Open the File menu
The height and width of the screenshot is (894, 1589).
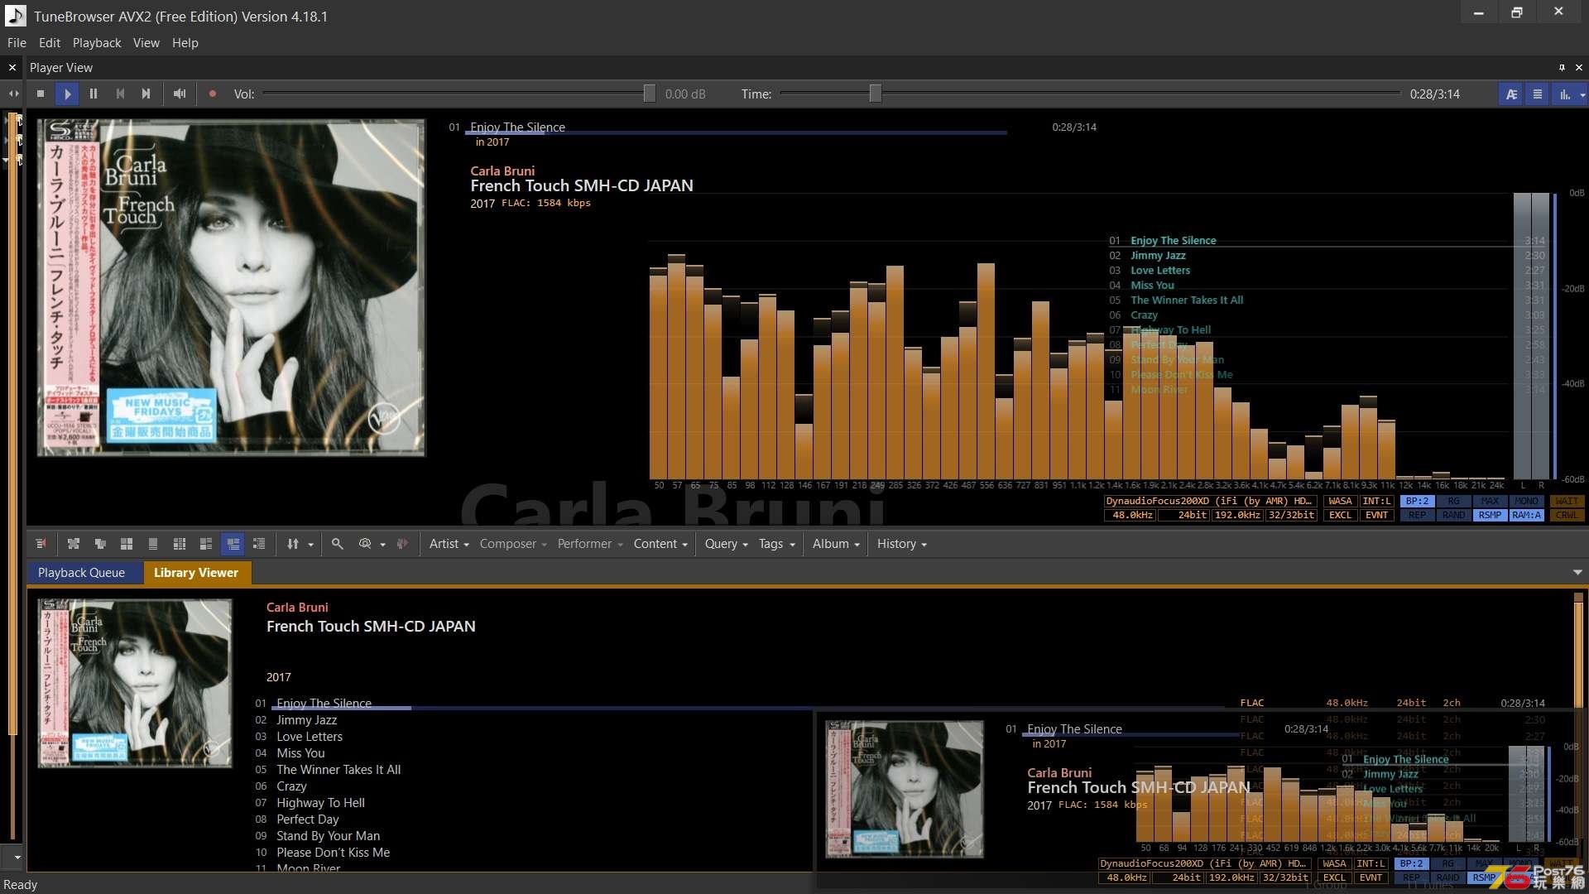[x=17, y=43]
